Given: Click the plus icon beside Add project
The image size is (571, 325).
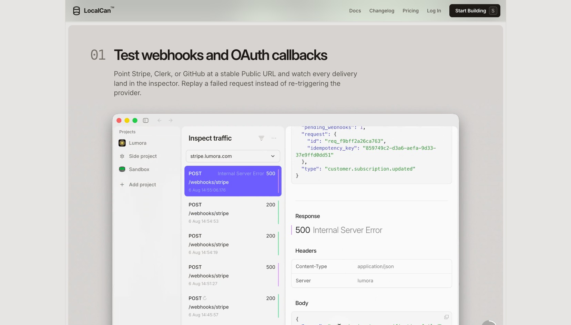Looking at the screenshot, I should click(122, 185).
